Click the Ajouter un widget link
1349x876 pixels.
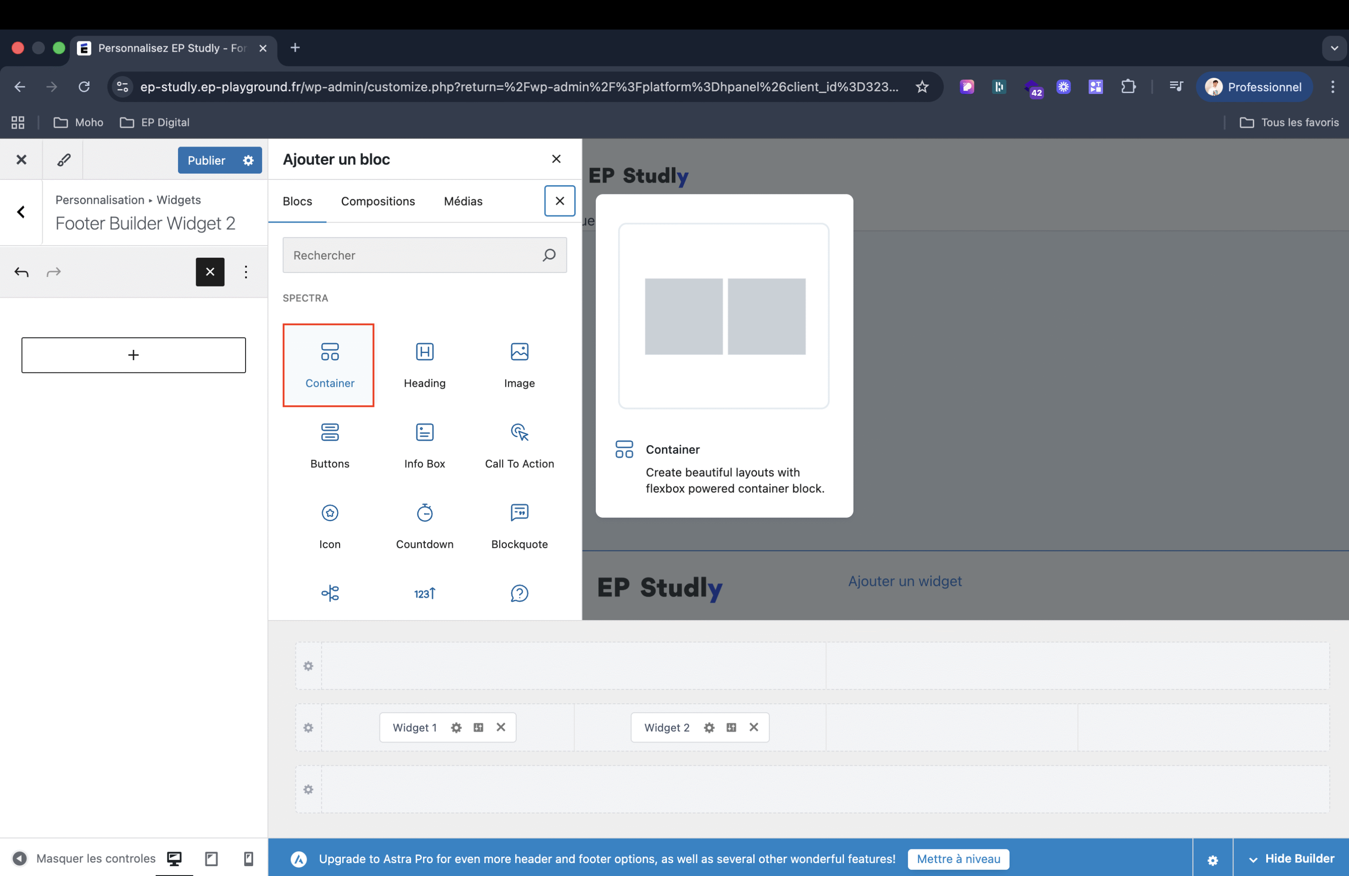tap(904, 581)
